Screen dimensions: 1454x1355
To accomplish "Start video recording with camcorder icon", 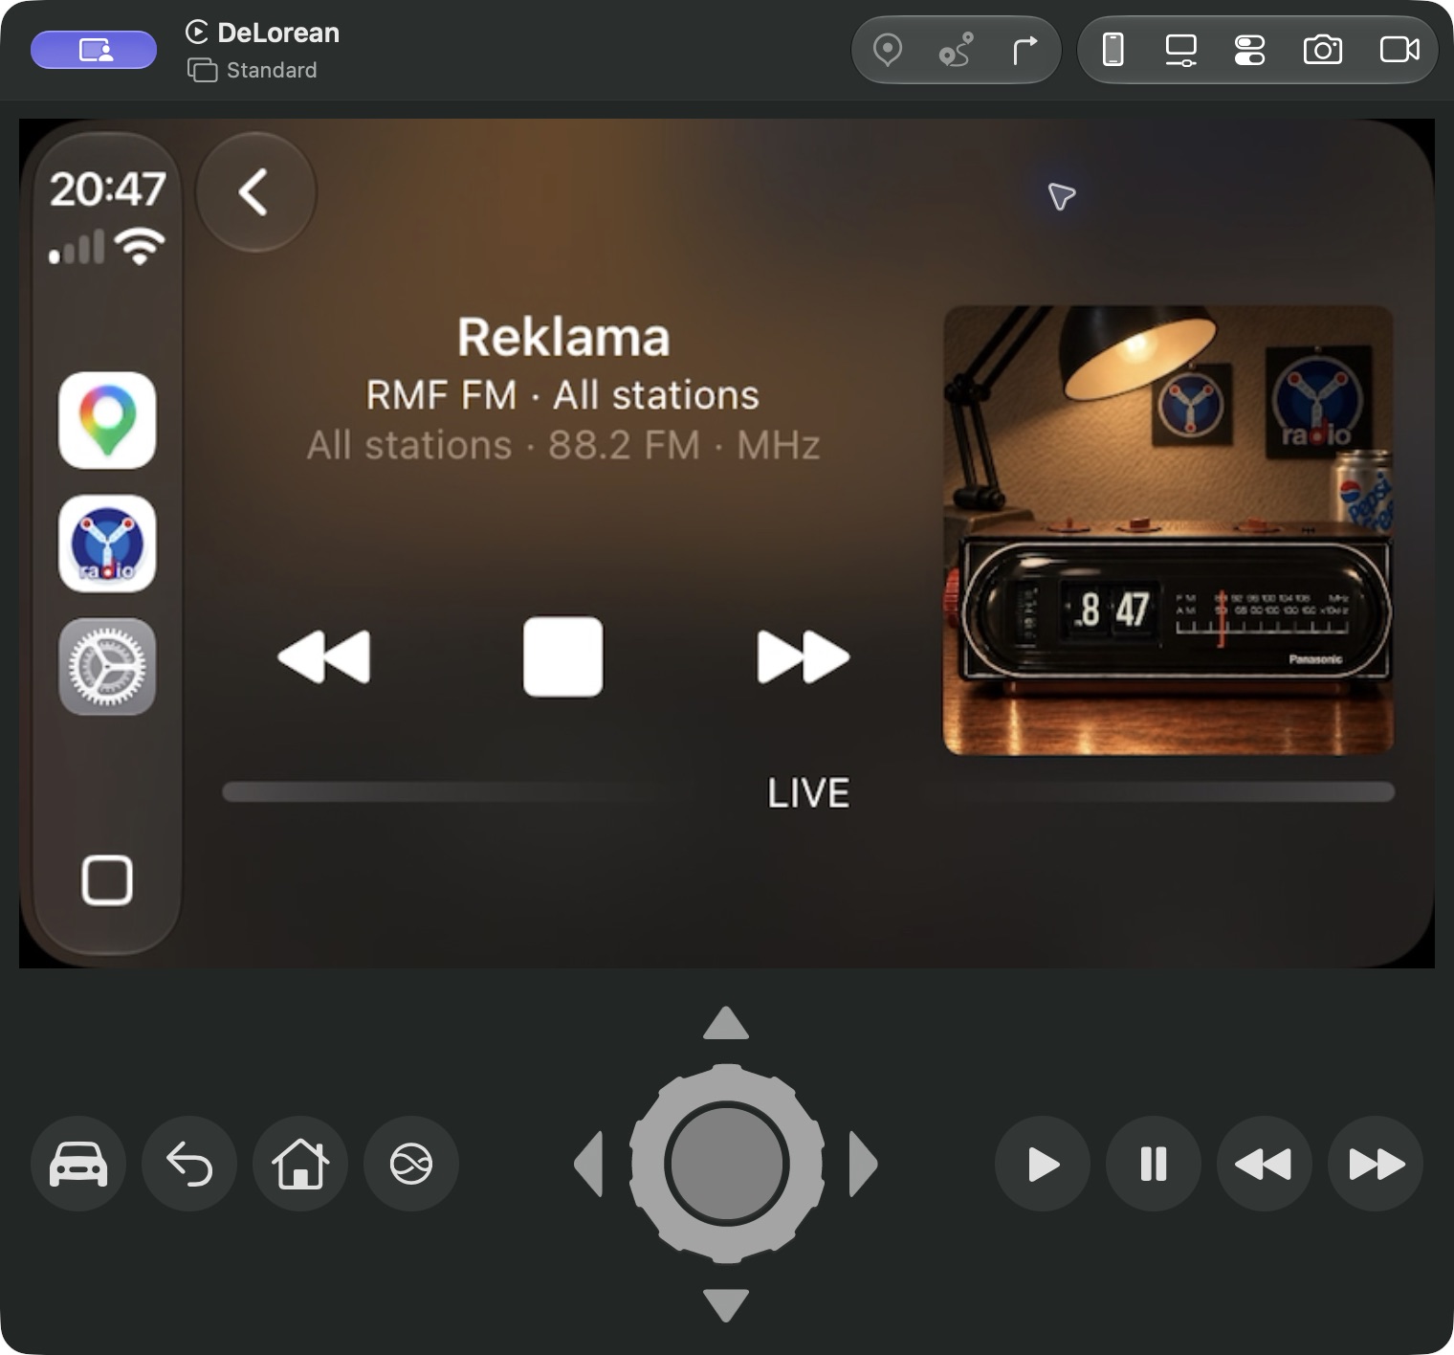I will (x=1399, y=50).
